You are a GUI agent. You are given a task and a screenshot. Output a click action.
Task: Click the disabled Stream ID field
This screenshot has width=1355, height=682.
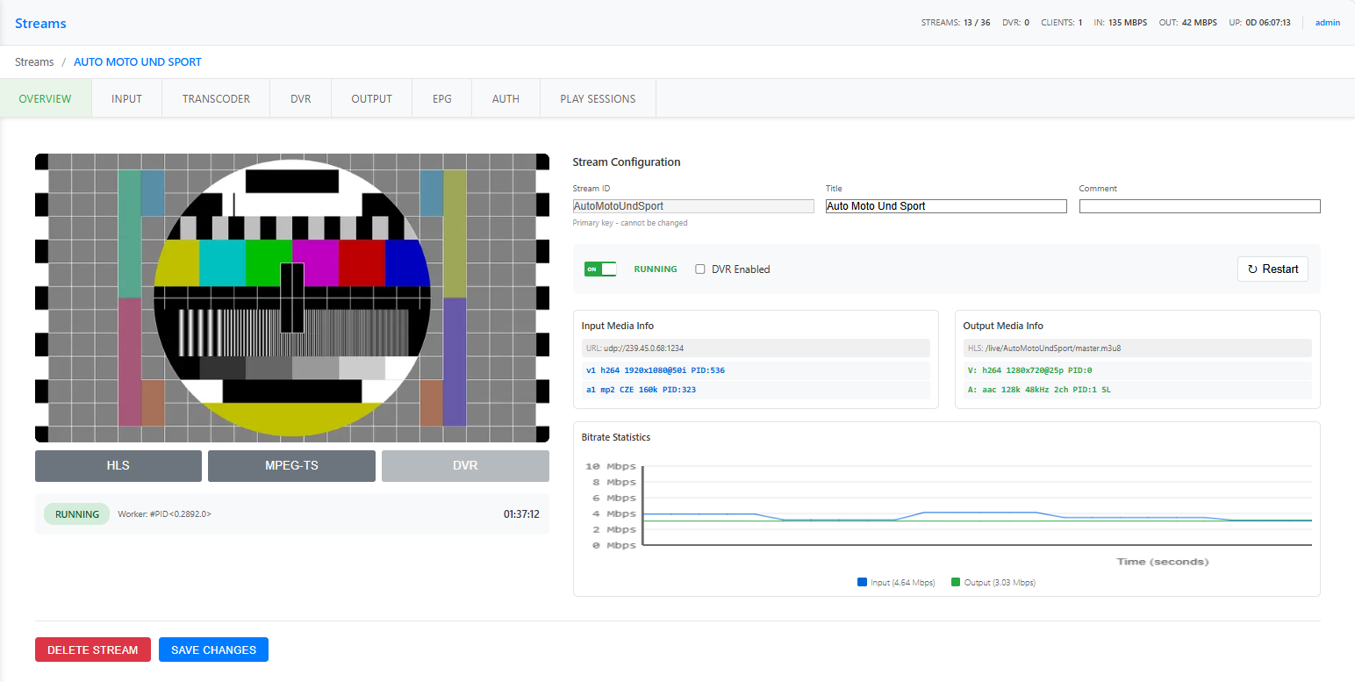pyautogui.click(x=693, y=206)
